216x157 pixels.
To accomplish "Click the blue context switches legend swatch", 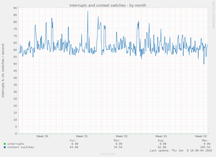I will click(x=5, y=147).
